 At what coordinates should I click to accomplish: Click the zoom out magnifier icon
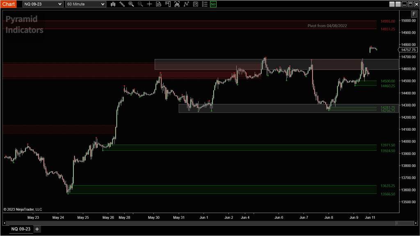point(140,4)
